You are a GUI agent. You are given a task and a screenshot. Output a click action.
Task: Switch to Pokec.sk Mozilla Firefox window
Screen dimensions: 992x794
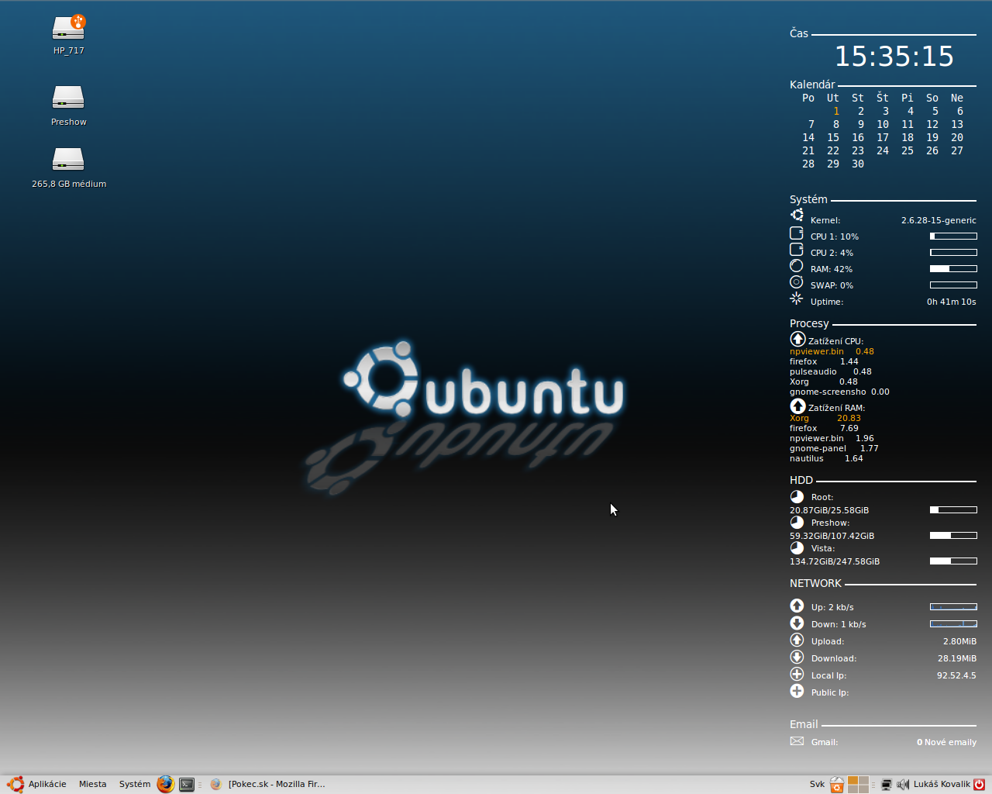[x=269, y=784]
